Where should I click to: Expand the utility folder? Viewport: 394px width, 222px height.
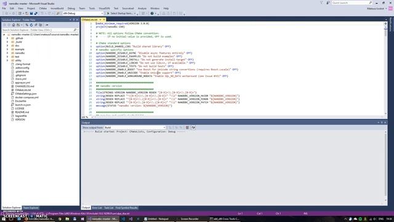(7, 60)
